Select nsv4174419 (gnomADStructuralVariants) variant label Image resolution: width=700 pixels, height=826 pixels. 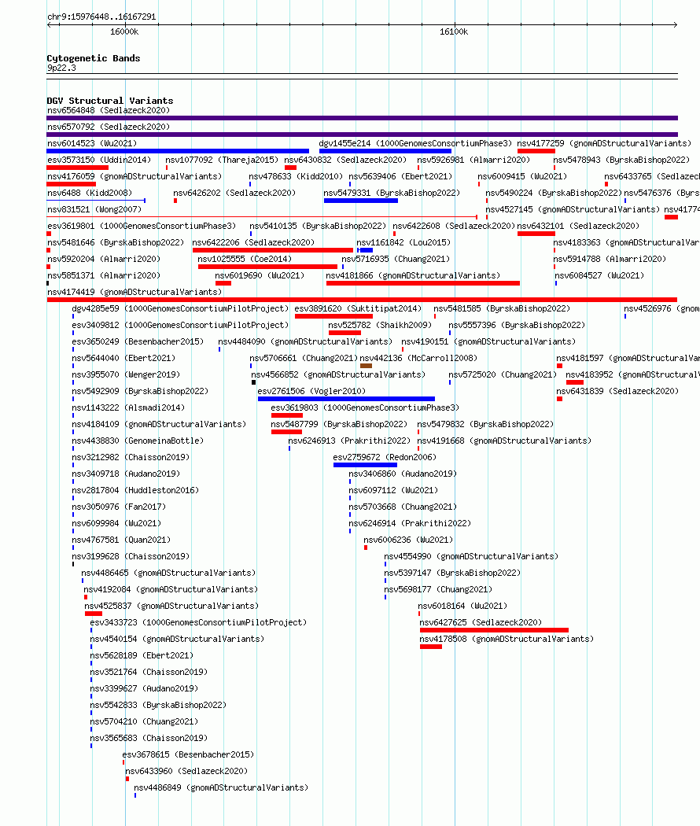point(134,292)
